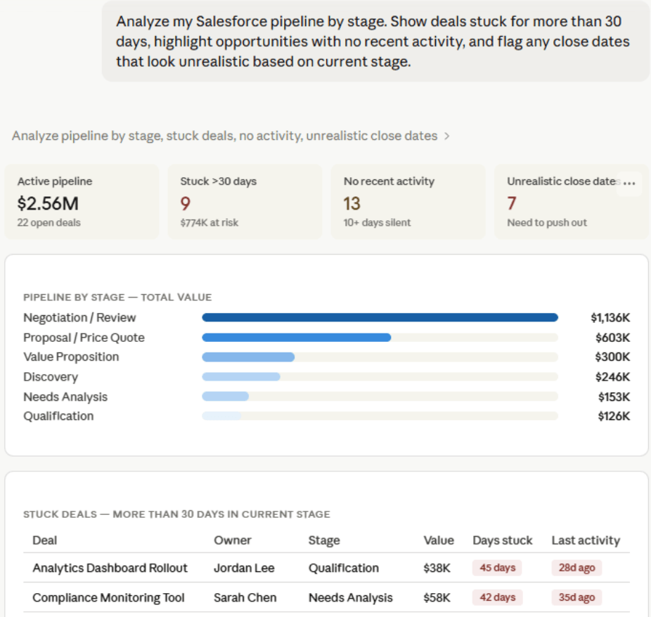
Task: Click the Unrealistic close dates card title
Action: pyautogui.click(x=562, y=181)
